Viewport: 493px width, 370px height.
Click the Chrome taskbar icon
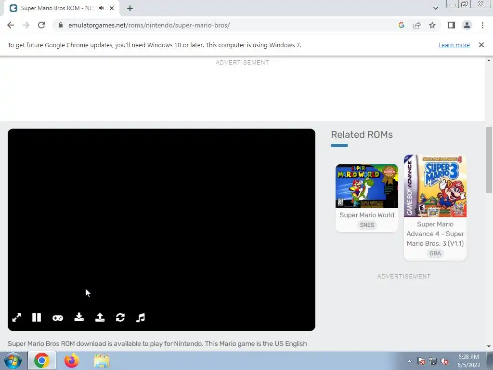[42, 360]
